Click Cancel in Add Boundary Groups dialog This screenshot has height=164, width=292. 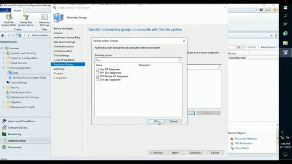[x=174, y=121]
